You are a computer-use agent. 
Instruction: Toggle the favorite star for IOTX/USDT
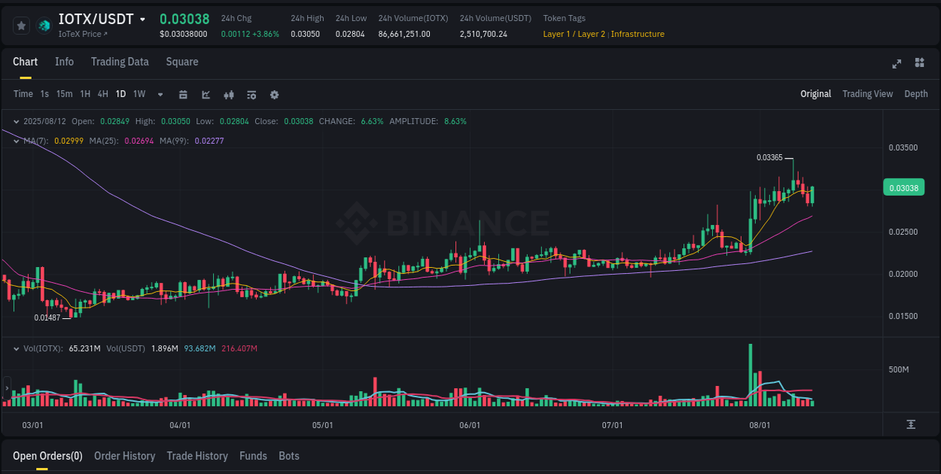point(21,25)
